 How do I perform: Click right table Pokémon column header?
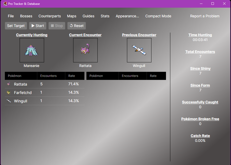102,76
